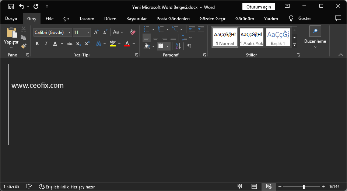
Task: Align text right
Action: [x=164, y=38]
